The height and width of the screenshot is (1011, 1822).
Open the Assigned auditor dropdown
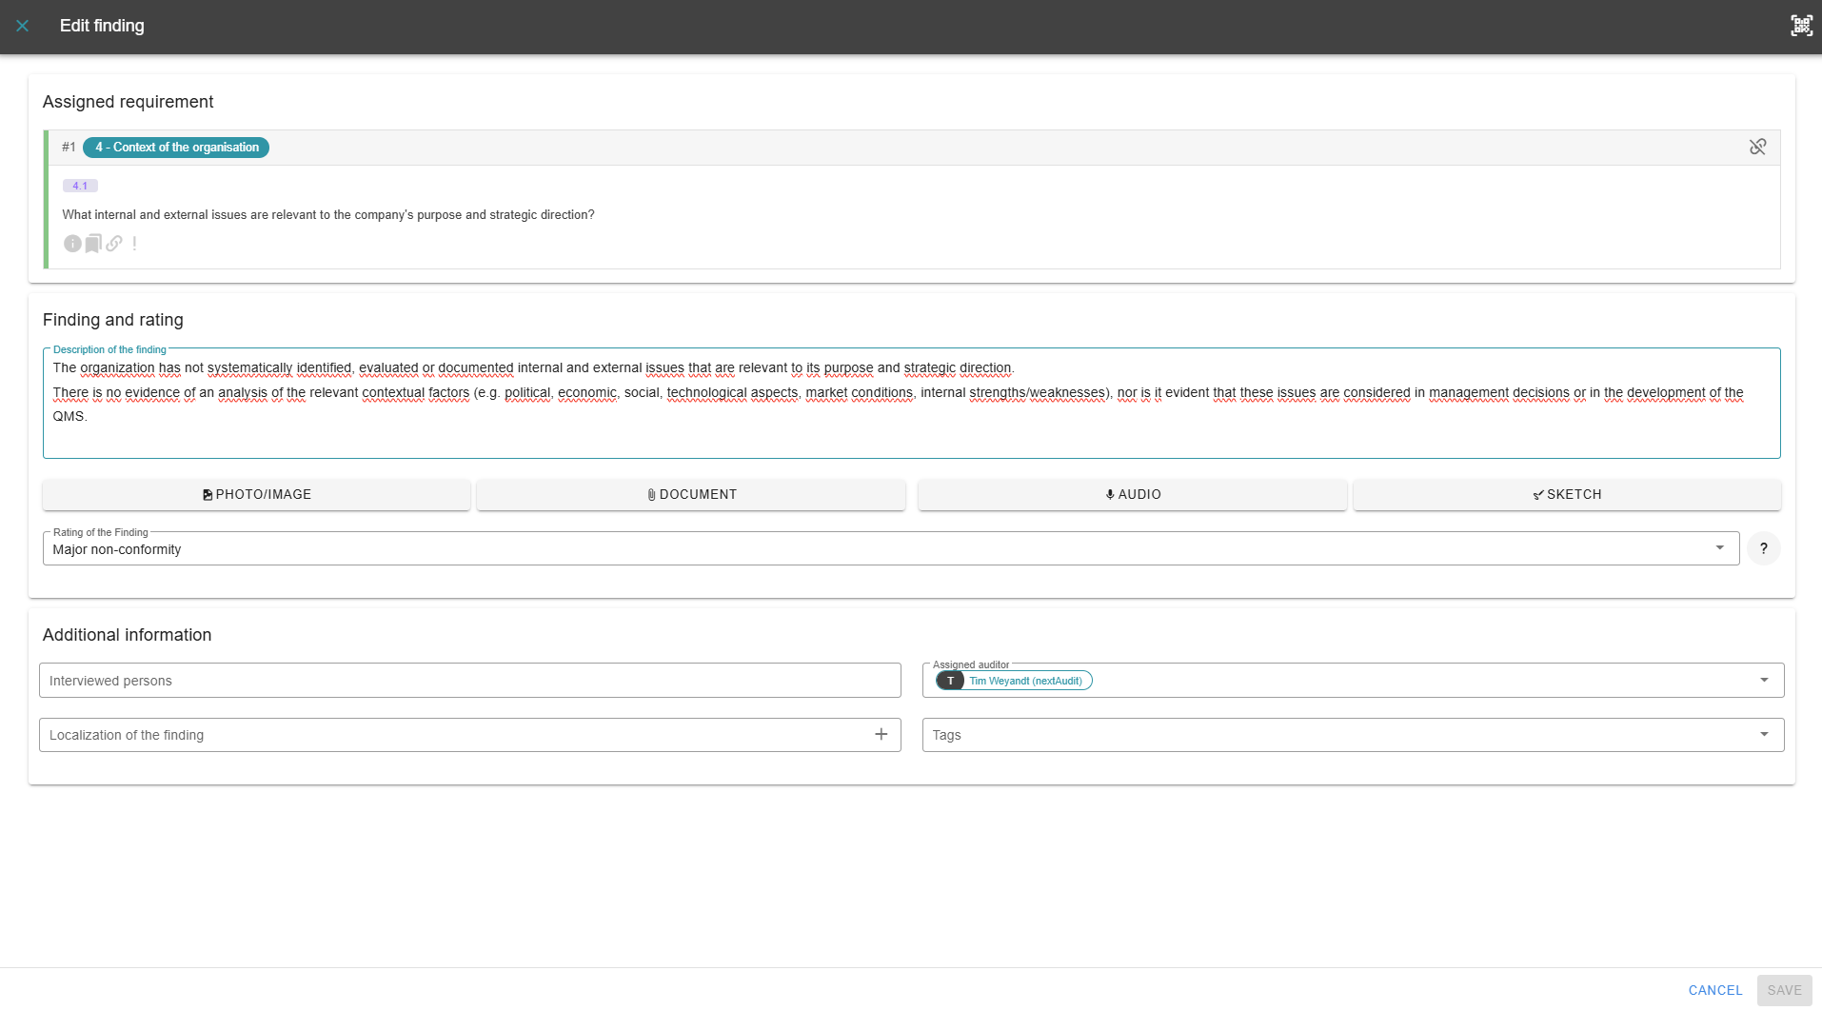pyautogui.click(x=1764, y=681)
